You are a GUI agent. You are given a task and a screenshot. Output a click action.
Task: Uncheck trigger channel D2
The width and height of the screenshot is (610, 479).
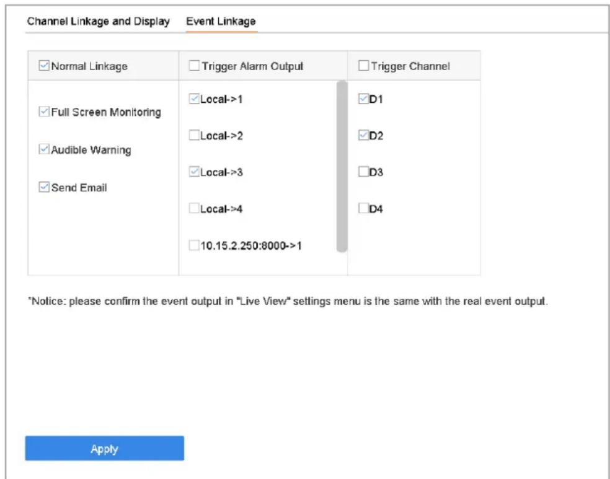pos(363,135)
